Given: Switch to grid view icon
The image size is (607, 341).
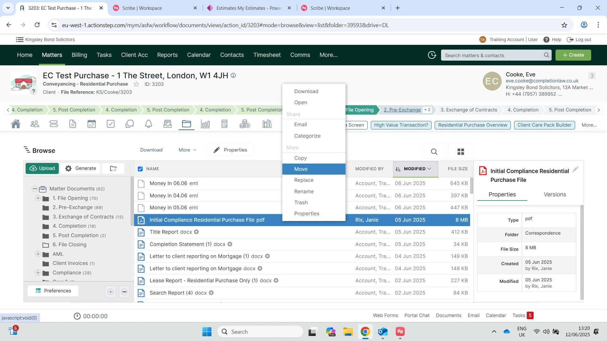Looking at the screenshot, I should [461, 152].
